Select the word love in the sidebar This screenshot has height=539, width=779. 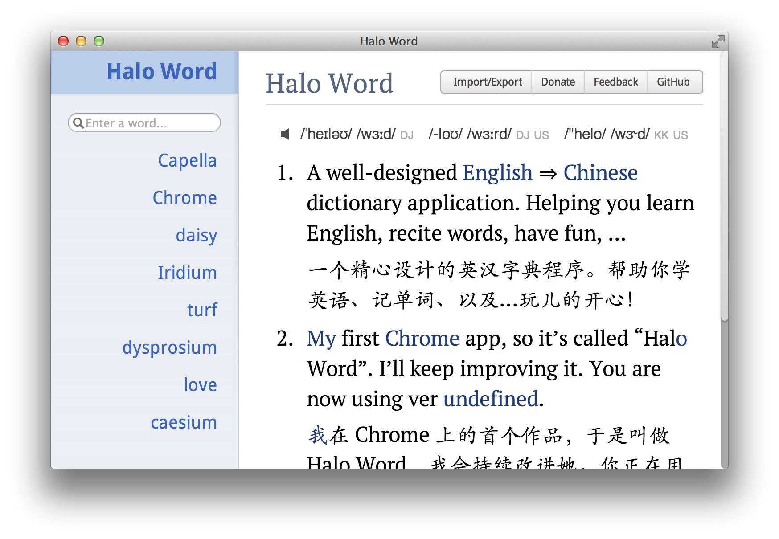point(200,385)
